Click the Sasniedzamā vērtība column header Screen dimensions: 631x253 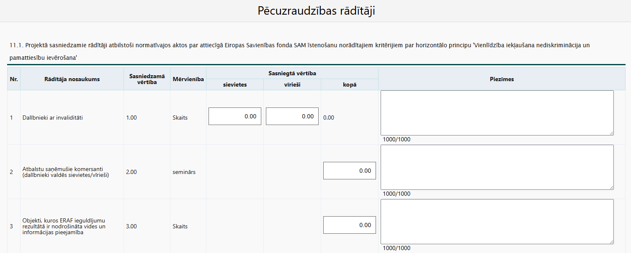point(147,79)
